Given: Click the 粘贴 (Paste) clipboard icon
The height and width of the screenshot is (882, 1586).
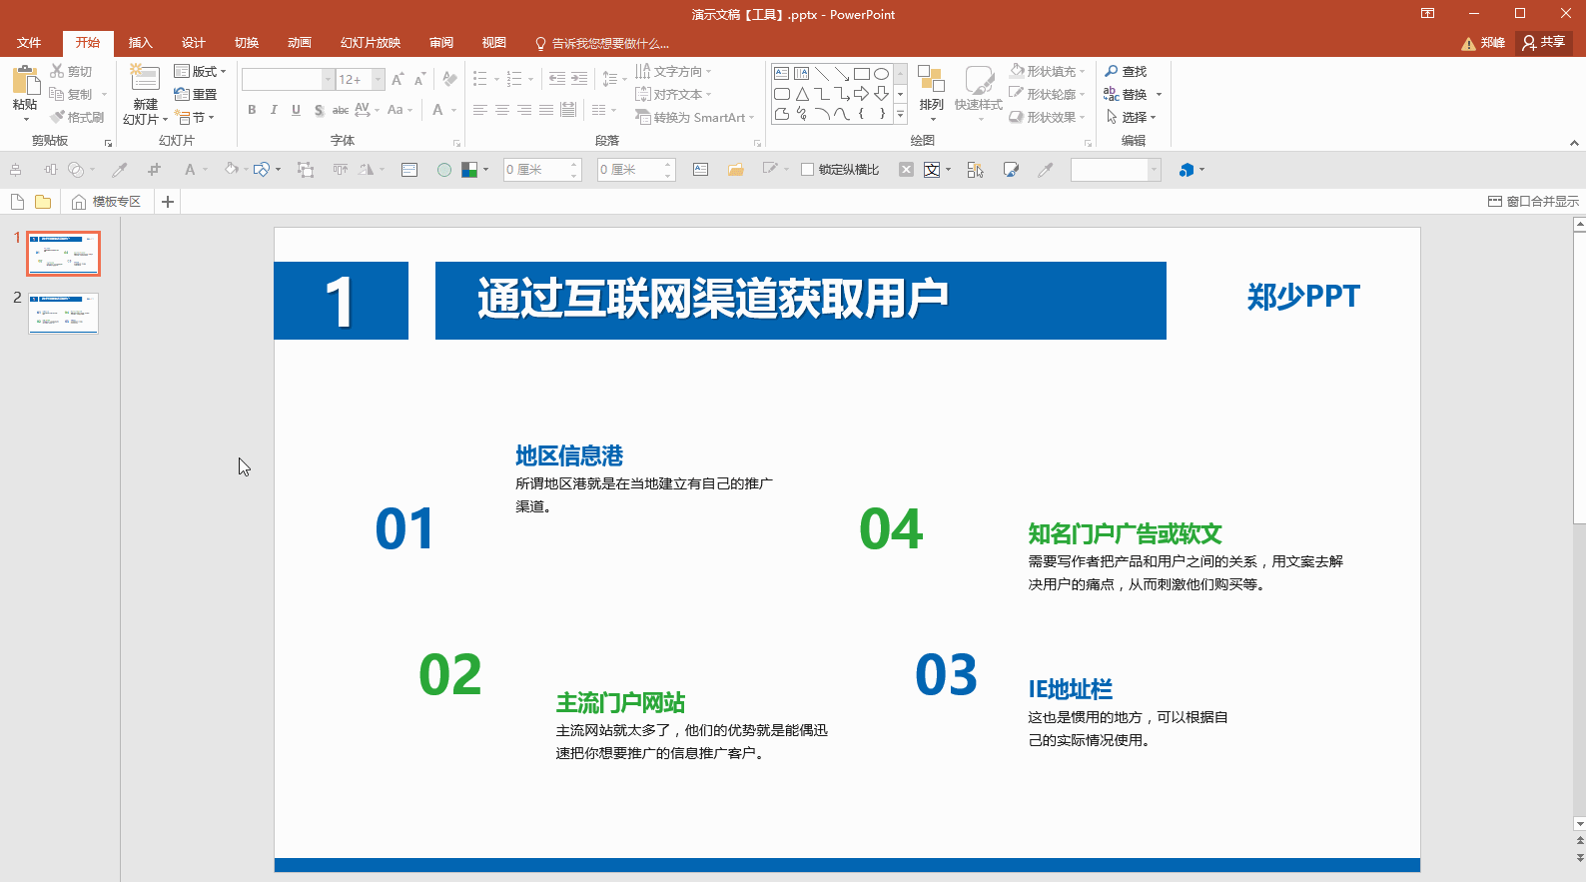Looking at the screenshot, I should click(x=25, y=80).
